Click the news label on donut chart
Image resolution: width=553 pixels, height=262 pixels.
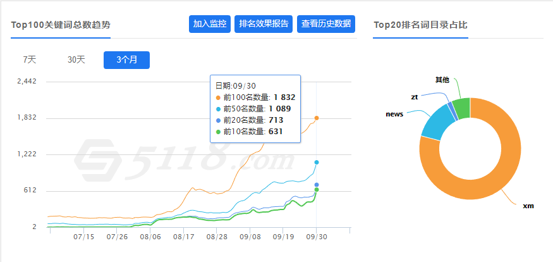394,115
